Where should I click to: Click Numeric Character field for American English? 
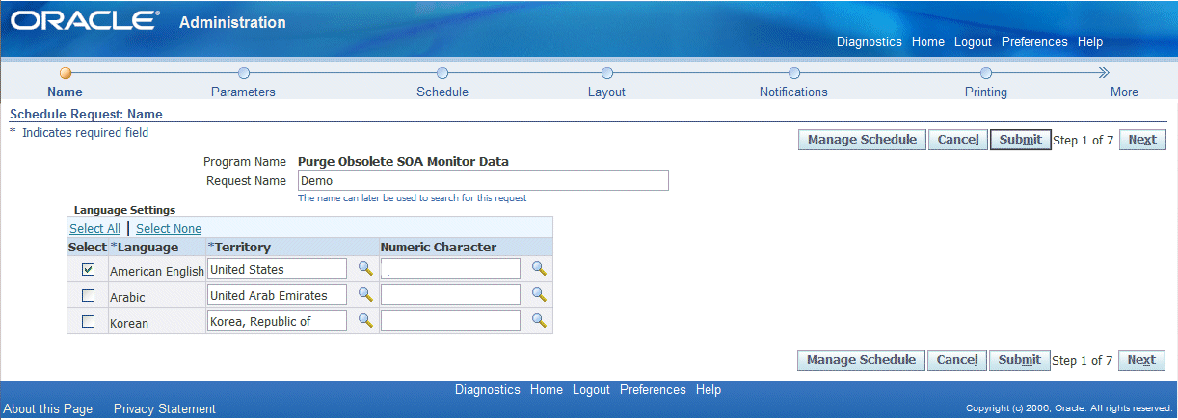450,269
